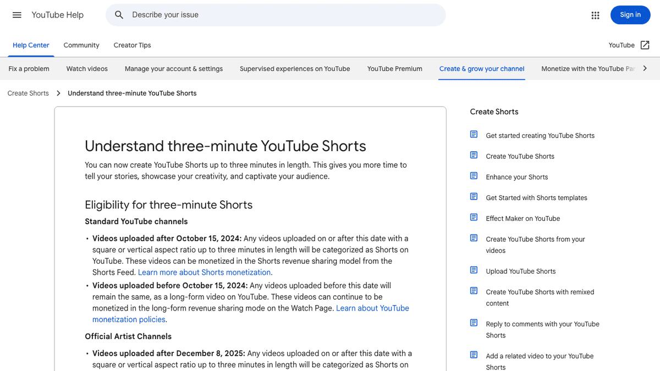Click article icon beside Enhance your Shorts

pos(474,176)
